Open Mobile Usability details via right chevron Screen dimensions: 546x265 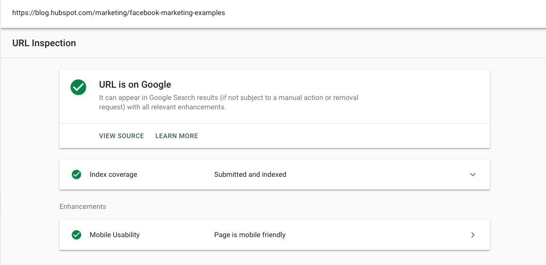[x=473, y=235]
